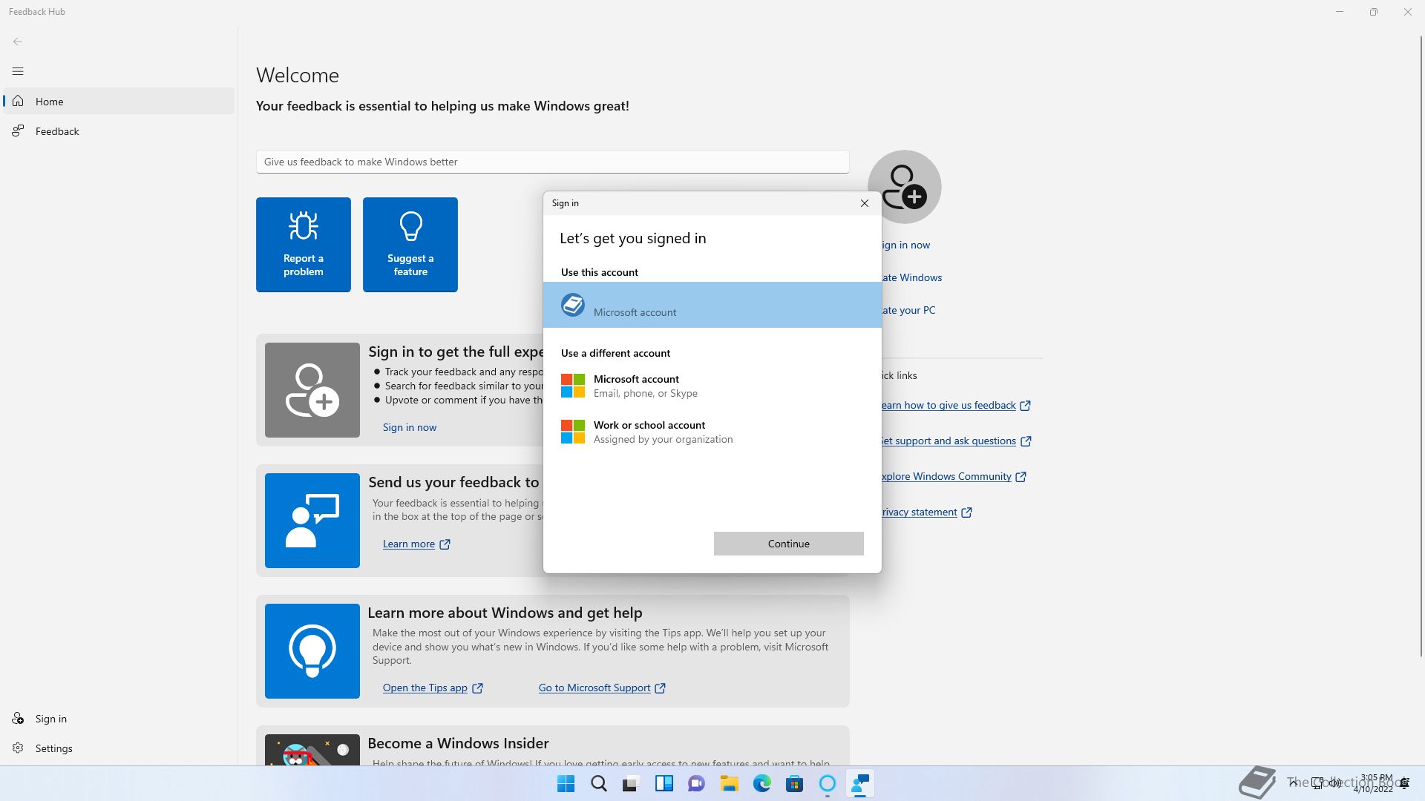Image resolution: width=1425 pixels, height=801 pixels.
Task: Click external link icon next to Open the Tips app
Action: coord(477,688)
